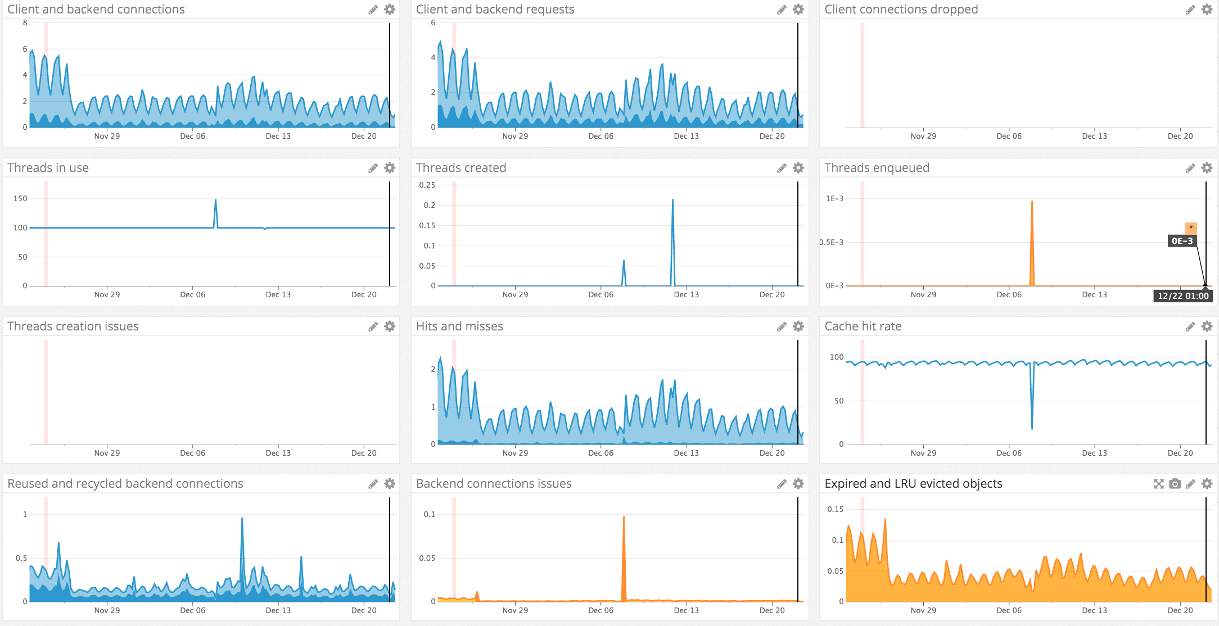The width and height of the screenshot is (1219, 626).
Task: Open settings gear for Hits and misses
Action: 798,326
